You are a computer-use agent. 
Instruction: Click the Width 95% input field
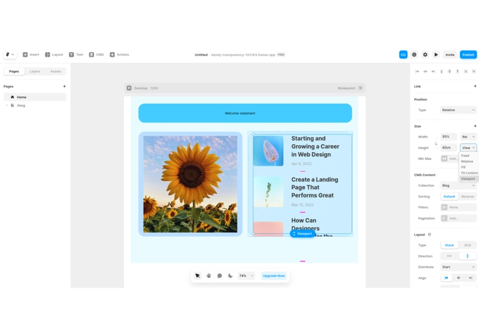click(x=448, y=136)
